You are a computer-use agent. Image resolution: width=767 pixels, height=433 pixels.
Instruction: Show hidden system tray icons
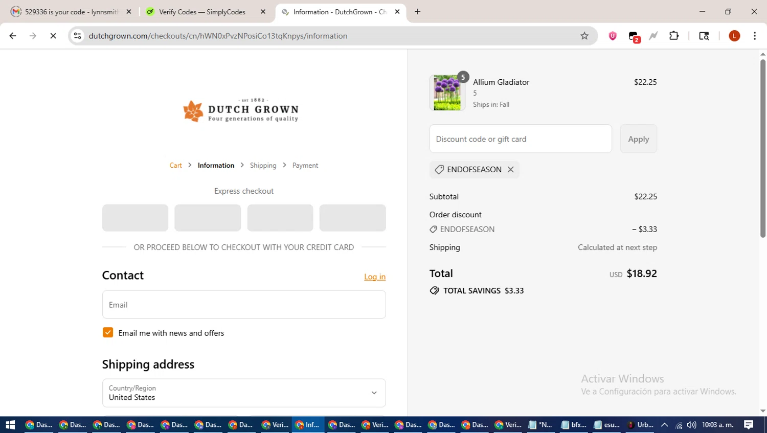(665, 425)
